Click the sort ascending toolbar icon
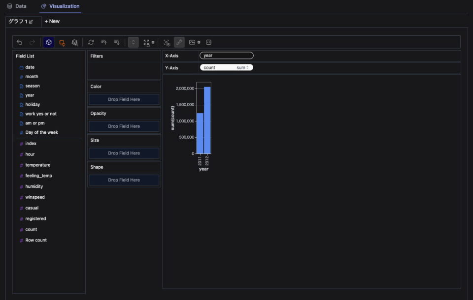The image size is (473, 300). click(104, 42)
